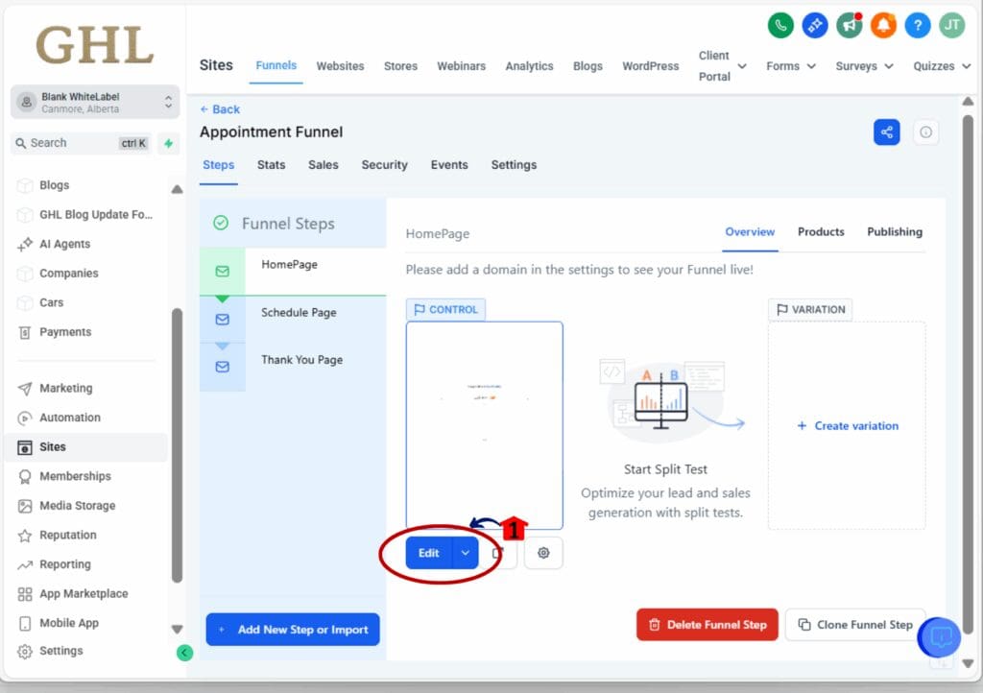Open the blue help question mark icon
The width and height of the screenshot is (983, 693).
tap(918, 26)
